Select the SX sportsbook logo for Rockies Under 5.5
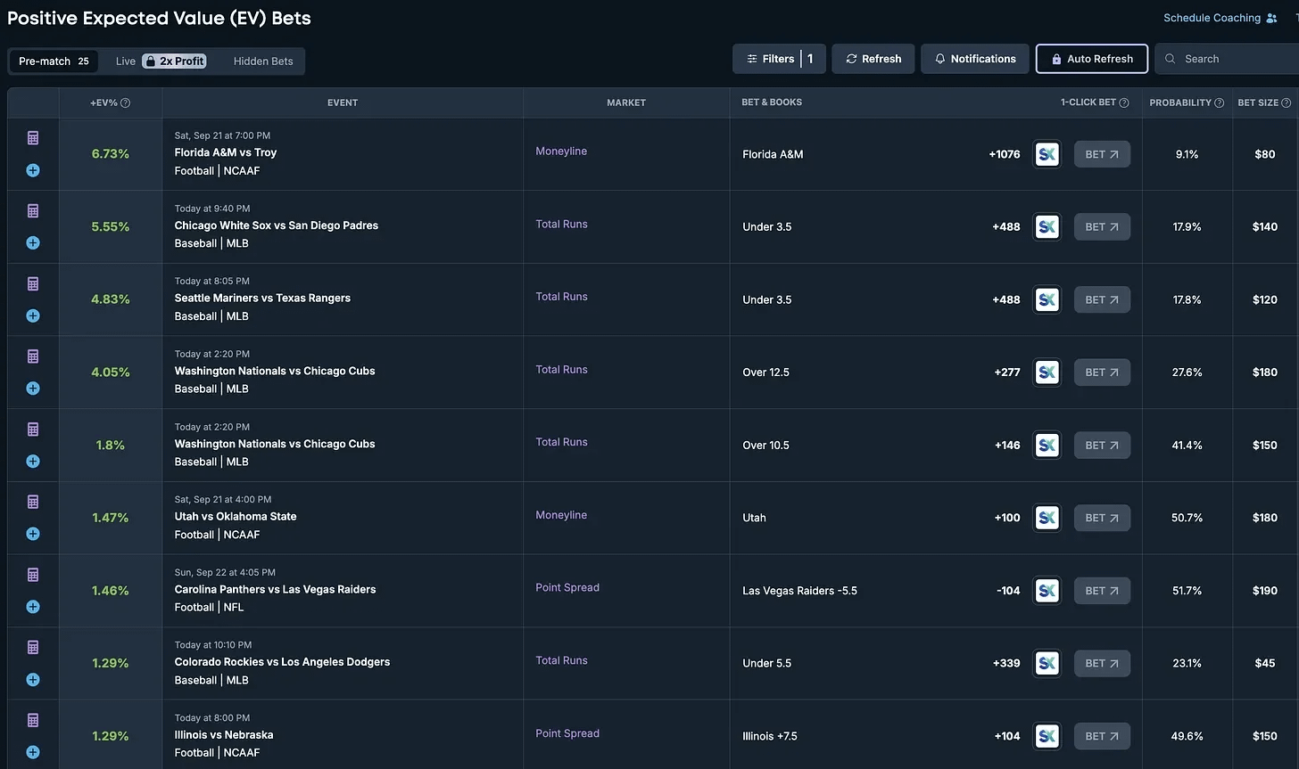 click(x=1047, y=663)
